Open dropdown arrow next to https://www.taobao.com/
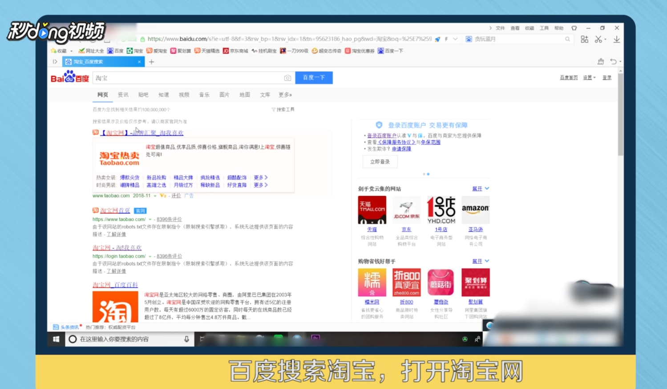Viewport: 667px width, 389px height. [x=150, y=219]
